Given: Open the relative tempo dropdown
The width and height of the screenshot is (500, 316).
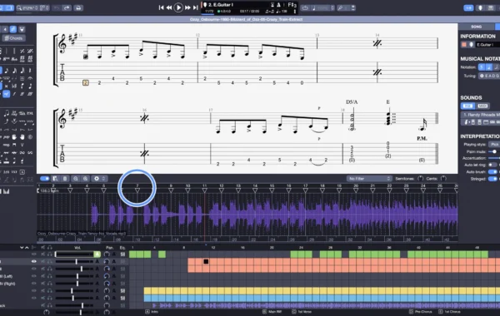Looking at the screenshot, I should click(x=322, y=8).
